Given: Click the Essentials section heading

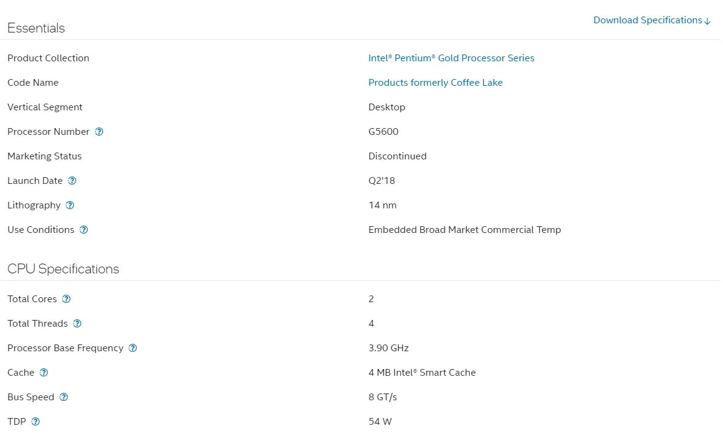Looking at the screenshot, I should point(36,28).
